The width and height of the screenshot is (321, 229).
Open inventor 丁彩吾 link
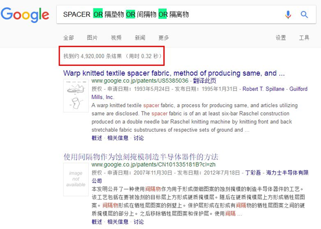click(x=253, y=173)
